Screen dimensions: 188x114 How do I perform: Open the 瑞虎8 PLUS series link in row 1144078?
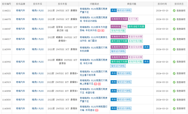click(38, 19)
